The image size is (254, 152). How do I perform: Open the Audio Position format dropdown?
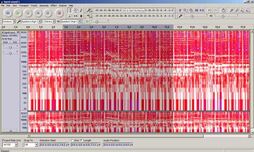click(x=132, y=145)
